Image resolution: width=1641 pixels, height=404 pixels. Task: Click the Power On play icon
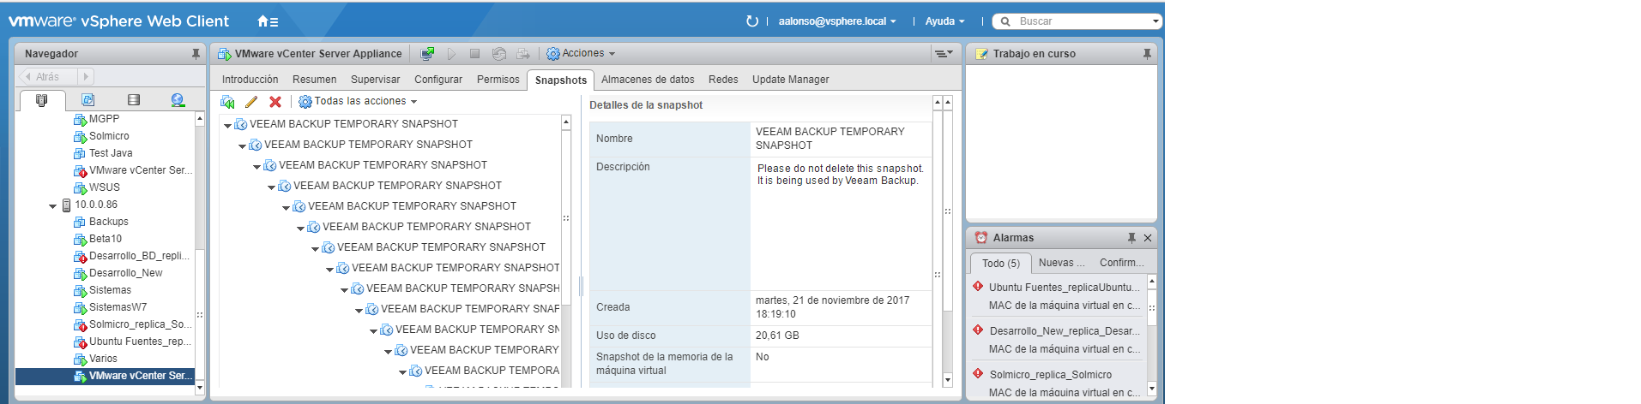pyautogui.click(x=451, y=54)
